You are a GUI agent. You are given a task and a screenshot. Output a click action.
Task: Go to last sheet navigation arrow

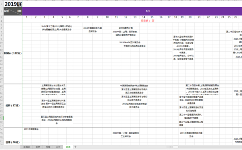click(x=16, y=147)
